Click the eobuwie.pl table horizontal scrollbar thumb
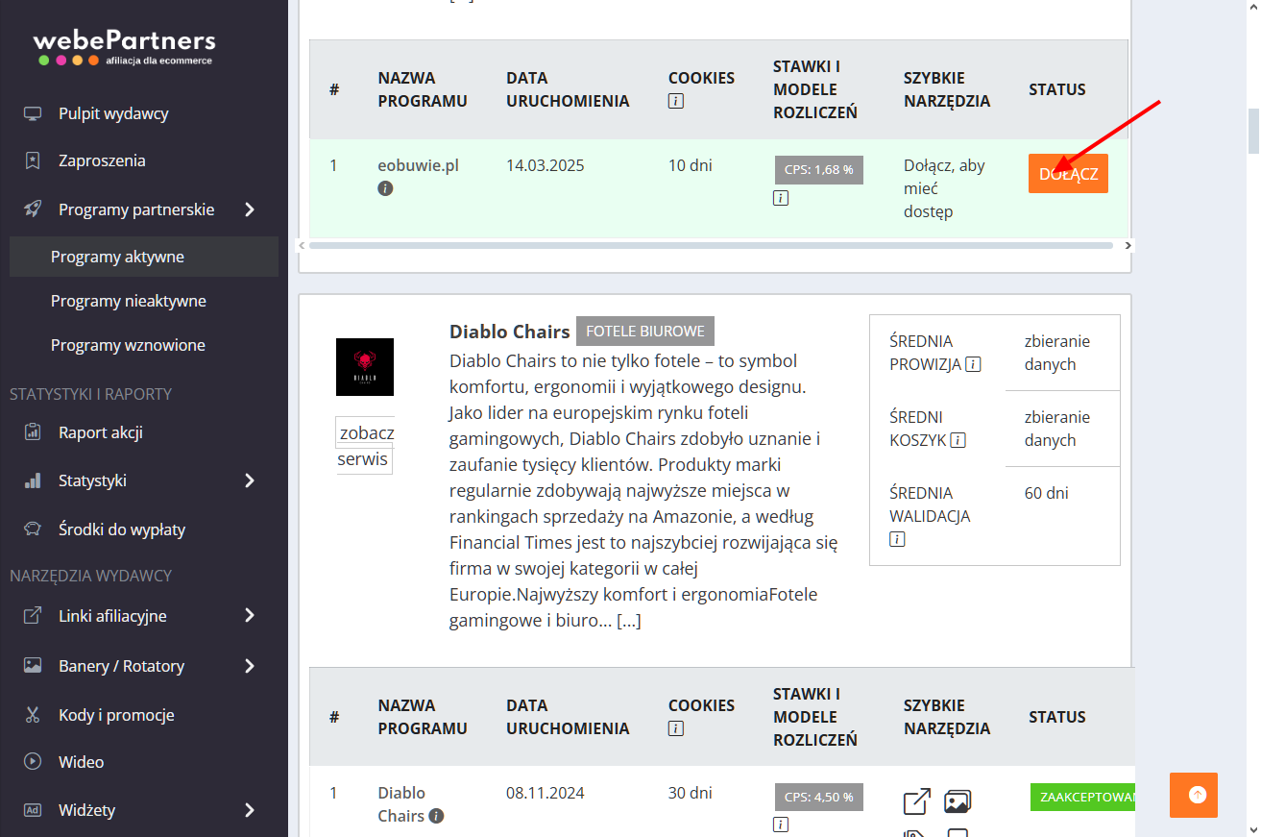Viewport: 1261px width, 837px height. coord(711,246)
